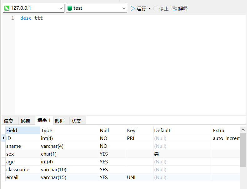Screen dimensions: 247x189
Task: Click the Navicat connection icon beside 127.0.0.1
Action: tap(7, 8)
